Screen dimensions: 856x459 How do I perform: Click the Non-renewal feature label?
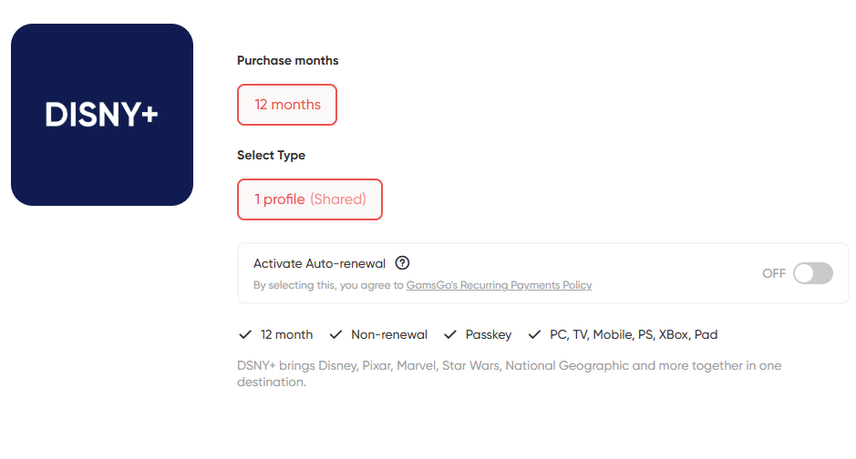tap(389, 335)
